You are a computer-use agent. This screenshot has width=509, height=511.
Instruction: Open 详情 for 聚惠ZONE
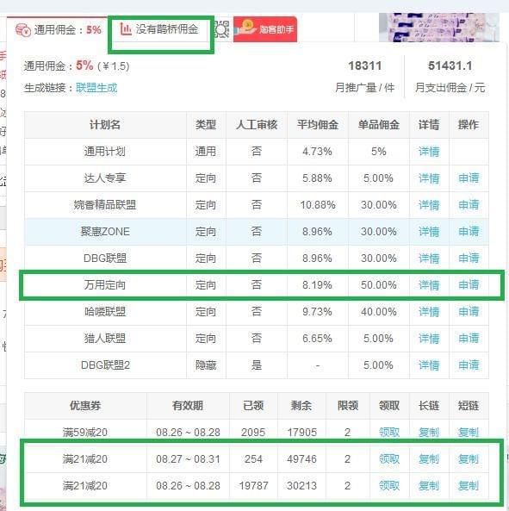[x=429, y=232]
